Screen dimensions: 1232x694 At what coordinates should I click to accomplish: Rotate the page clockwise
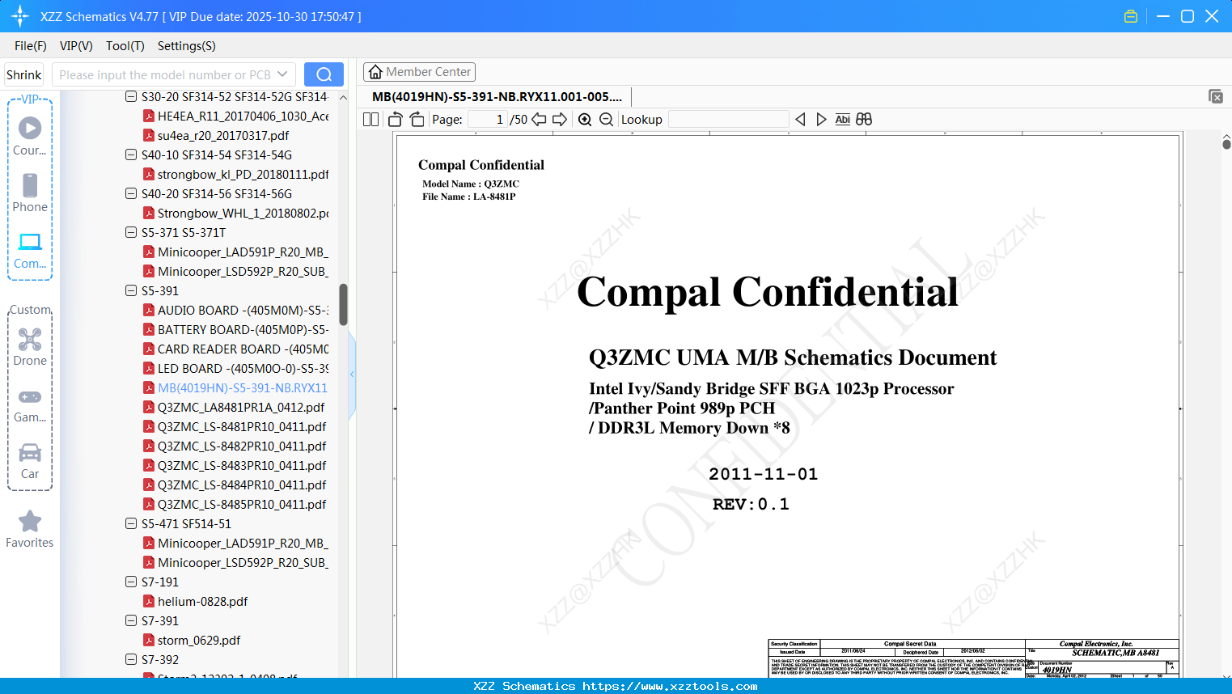[417, 120]
